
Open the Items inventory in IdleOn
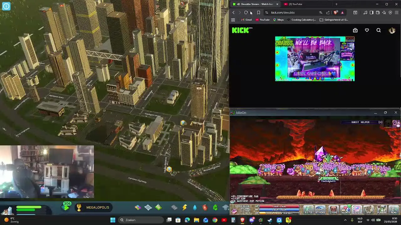333,210
